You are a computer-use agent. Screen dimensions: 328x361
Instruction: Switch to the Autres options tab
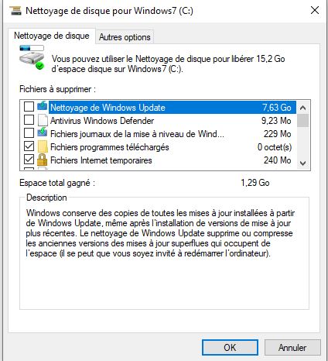[x=125, y=37]
